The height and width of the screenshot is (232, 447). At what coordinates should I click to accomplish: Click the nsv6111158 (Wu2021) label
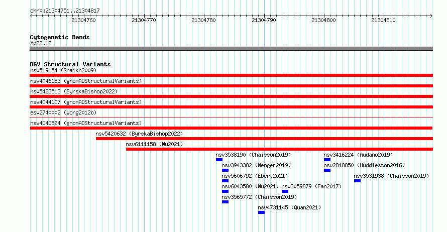154,144
